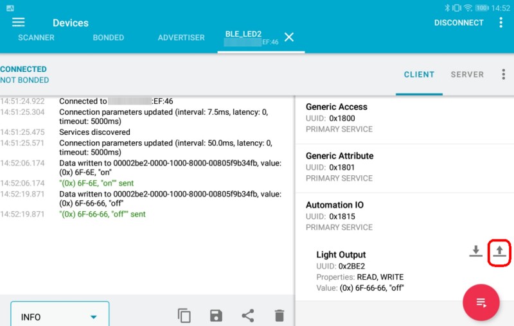Select the Data written 6F-6E log entry

point(170,167)
